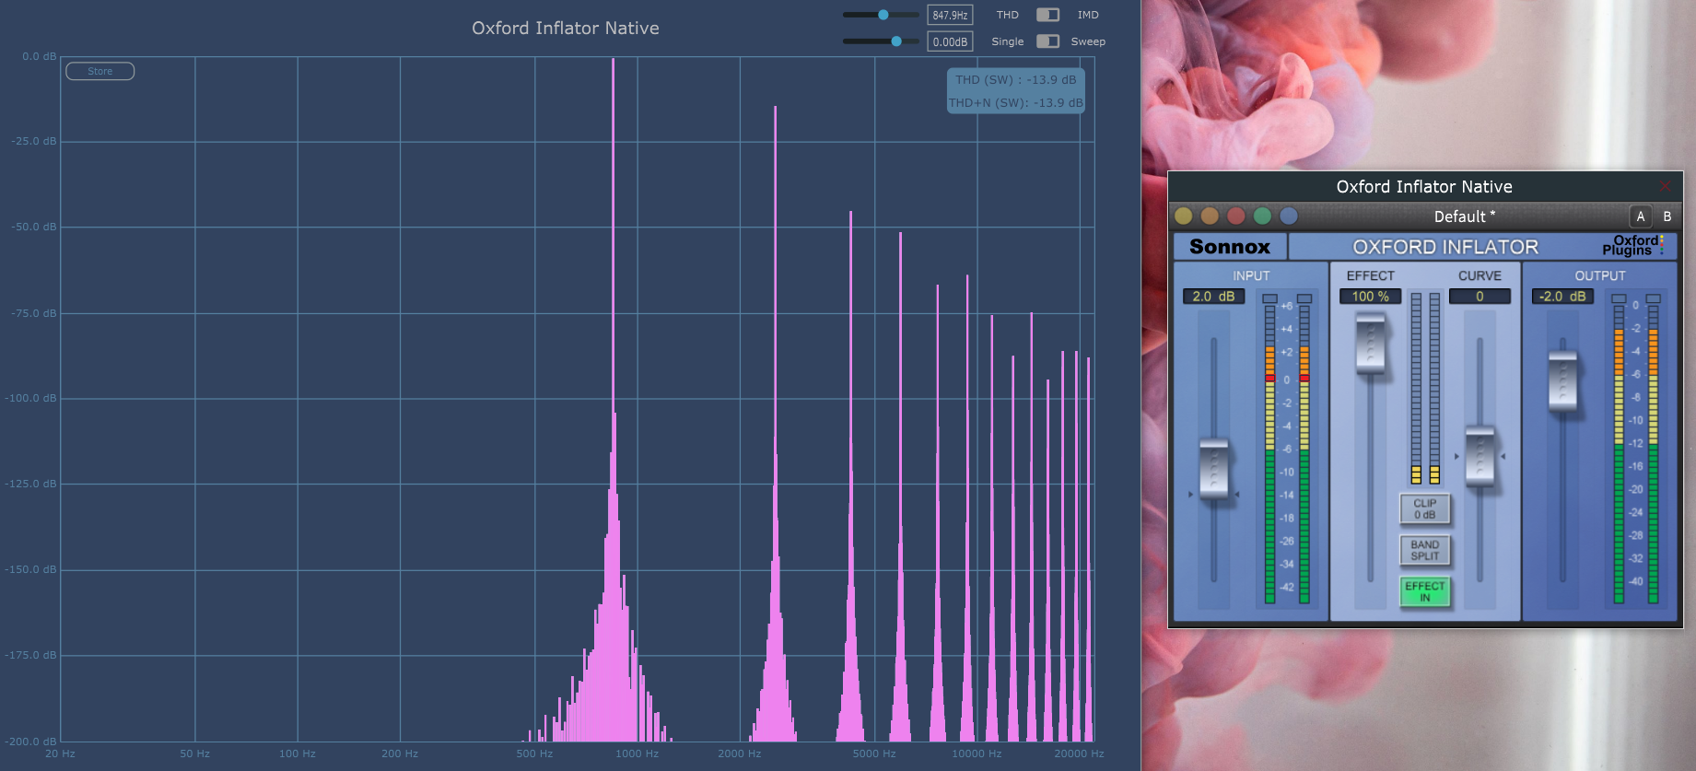Image resolution: width=1696 pixels, height=771 pixels.
Task: Adjust the frequency slider knob
Action: [883, 15]
